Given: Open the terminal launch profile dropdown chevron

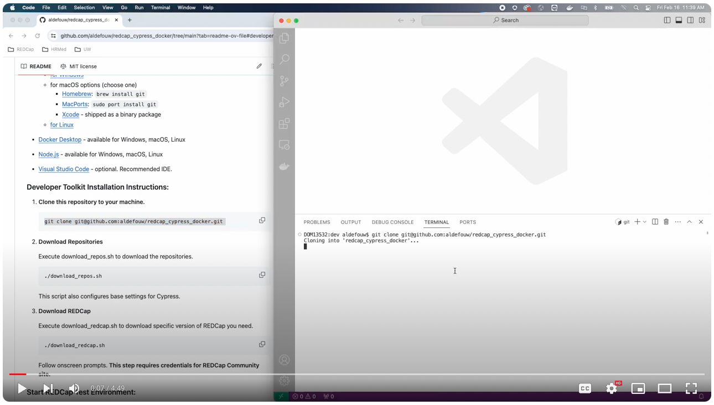Looking at the screenshot, I should click(645, 222).
